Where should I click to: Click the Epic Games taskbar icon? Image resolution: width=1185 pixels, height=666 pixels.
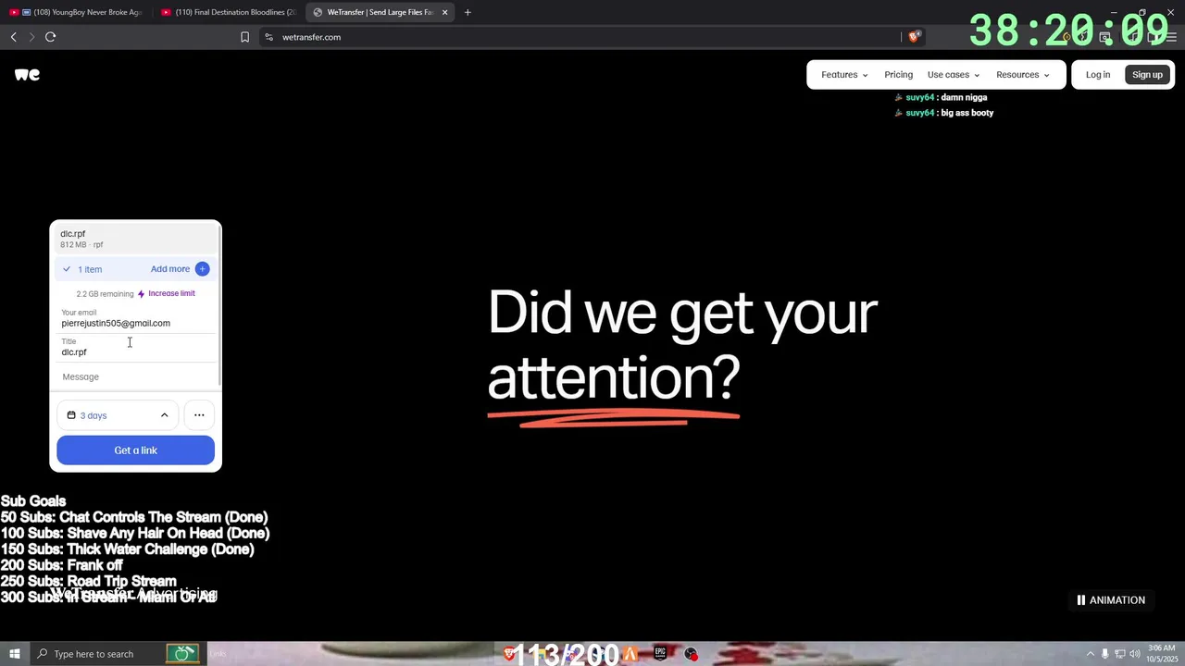[x=660, y=654]
